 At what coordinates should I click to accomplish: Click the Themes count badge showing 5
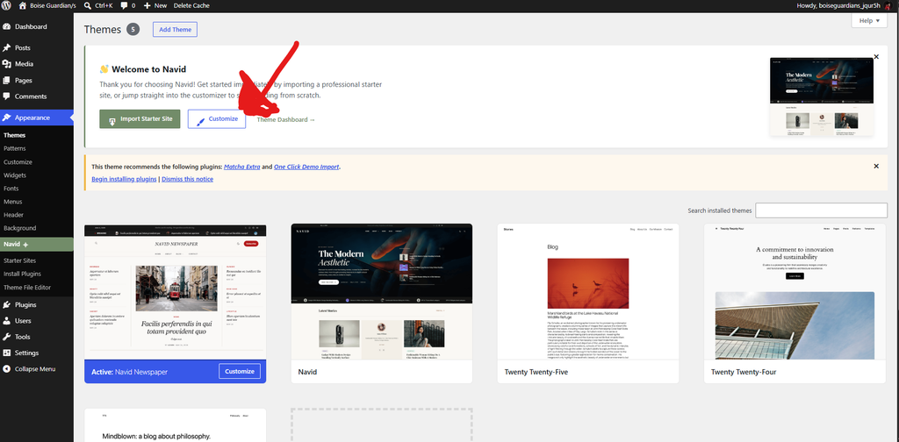pos(133,30)
